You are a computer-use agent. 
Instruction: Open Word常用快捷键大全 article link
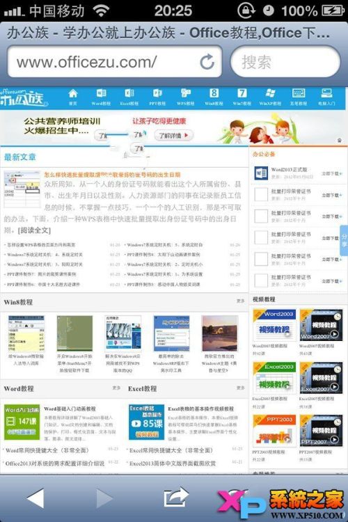coord(47,450)
